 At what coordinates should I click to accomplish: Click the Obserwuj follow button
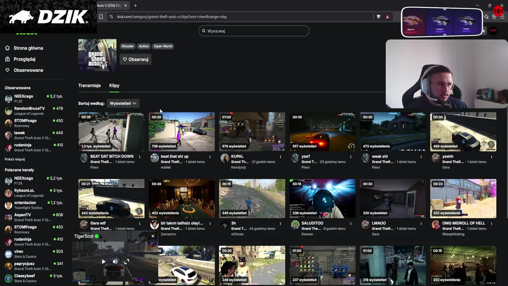click(135, 59)
